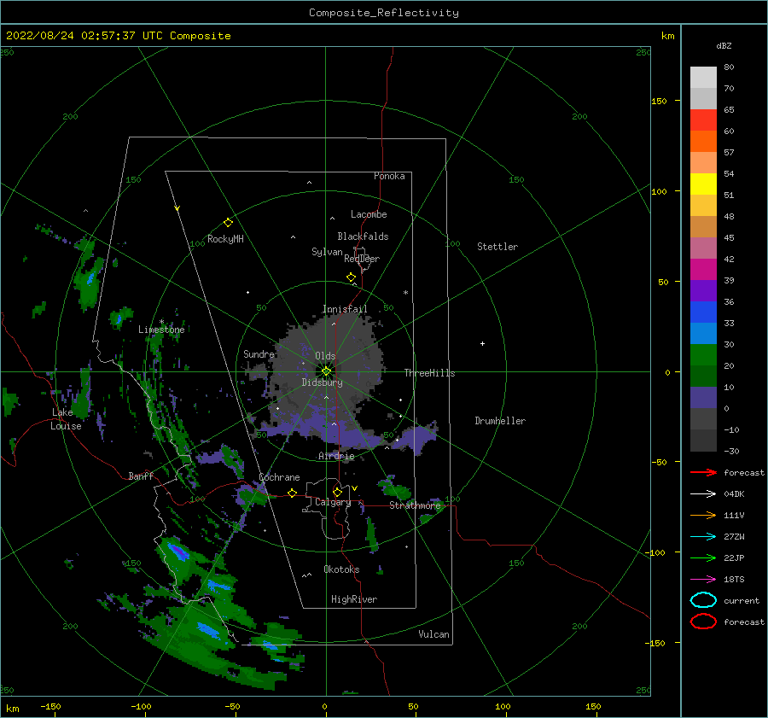This screenshot has width=768, height=718.
Task: Click the magenta 18TS arrow in the legend
Action: [703, 580]
